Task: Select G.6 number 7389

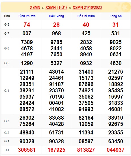Action: (27, 42)
